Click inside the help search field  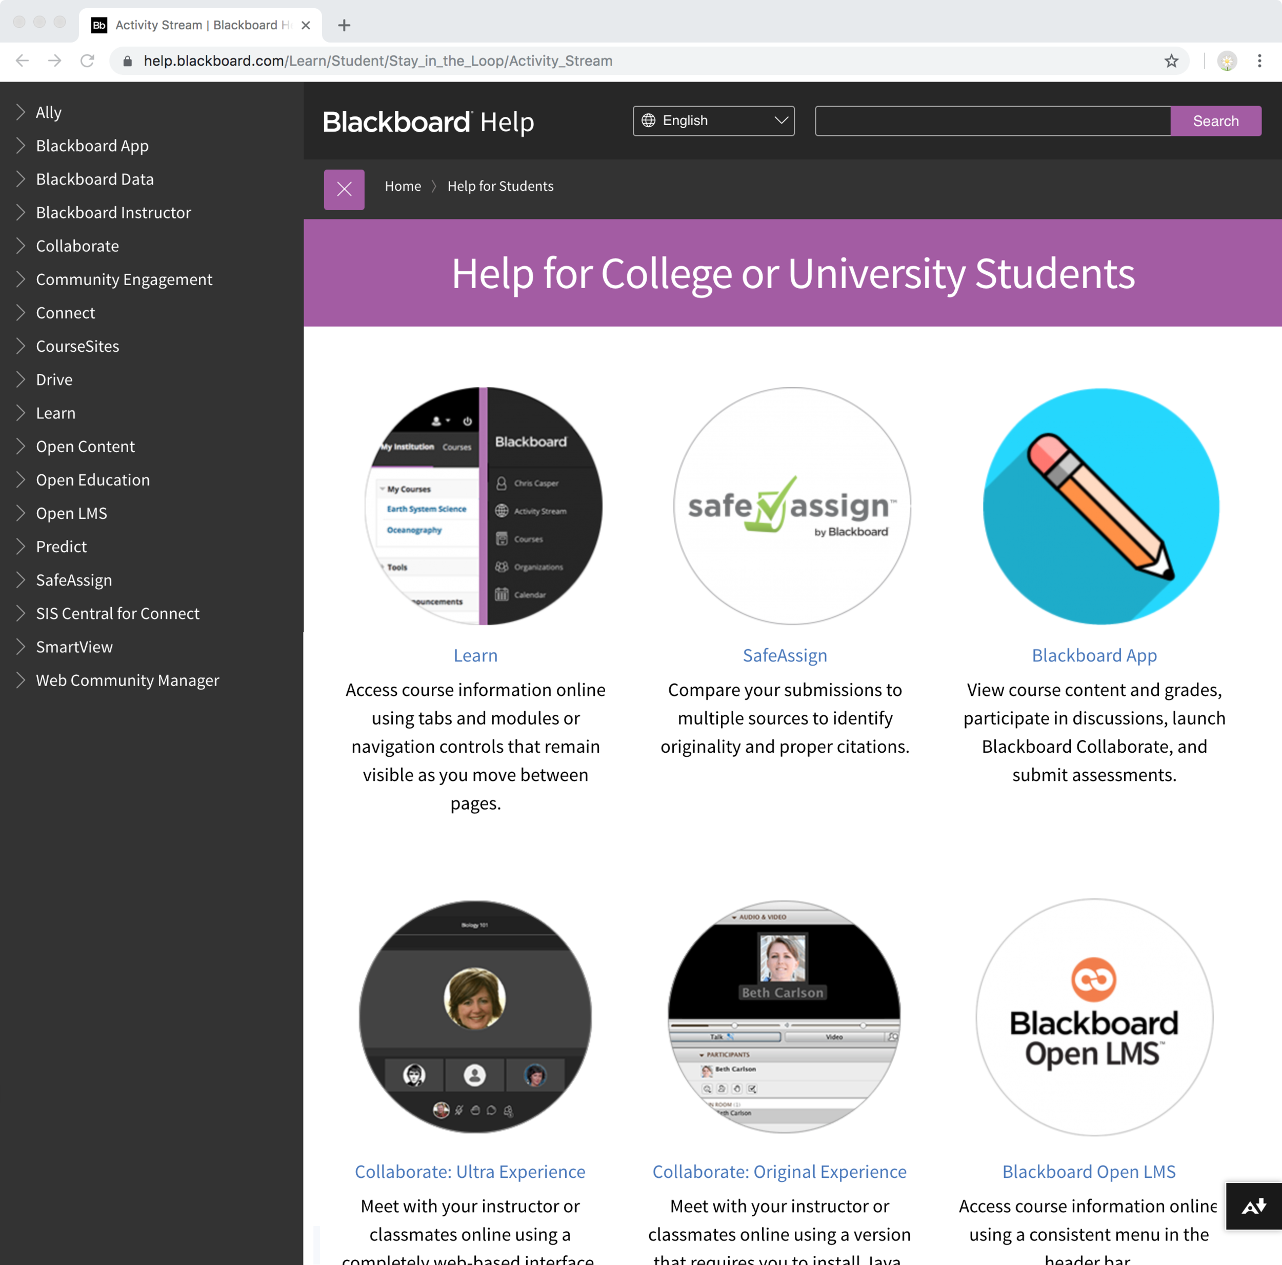(992, 121)
